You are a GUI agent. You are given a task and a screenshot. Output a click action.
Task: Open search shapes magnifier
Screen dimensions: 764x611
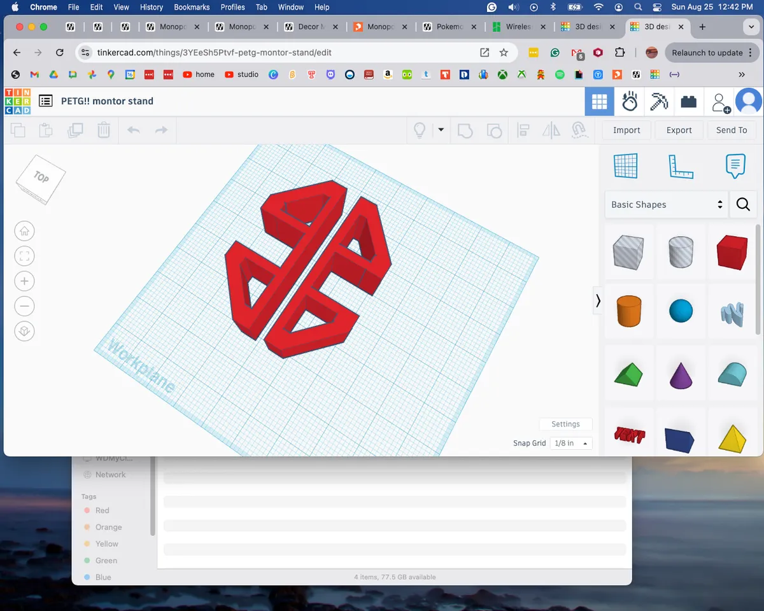743,204
